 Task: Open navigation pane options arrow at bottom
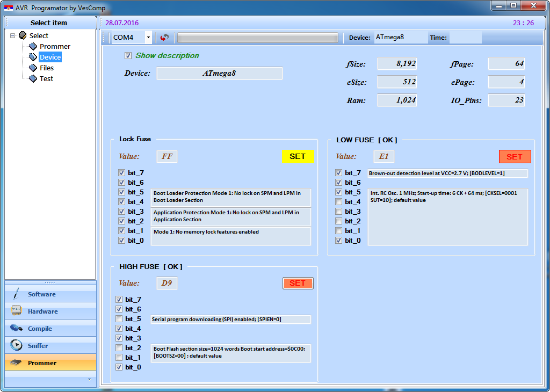[x=90, y=379]
